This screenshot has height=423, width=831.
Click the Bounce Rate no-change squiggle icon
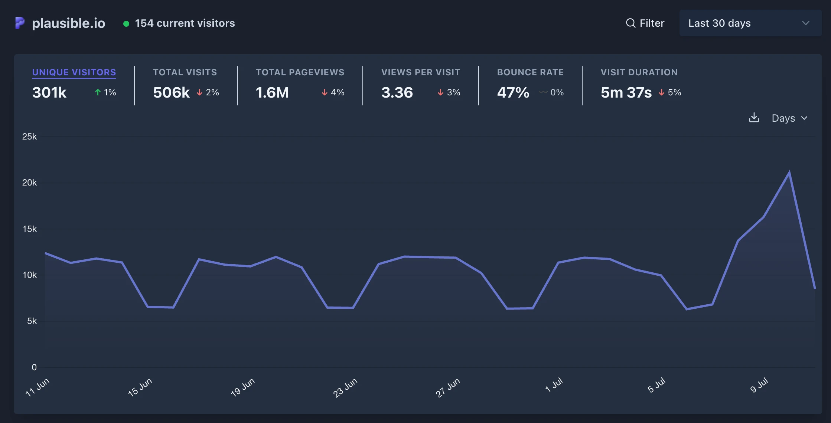(543, 92)
